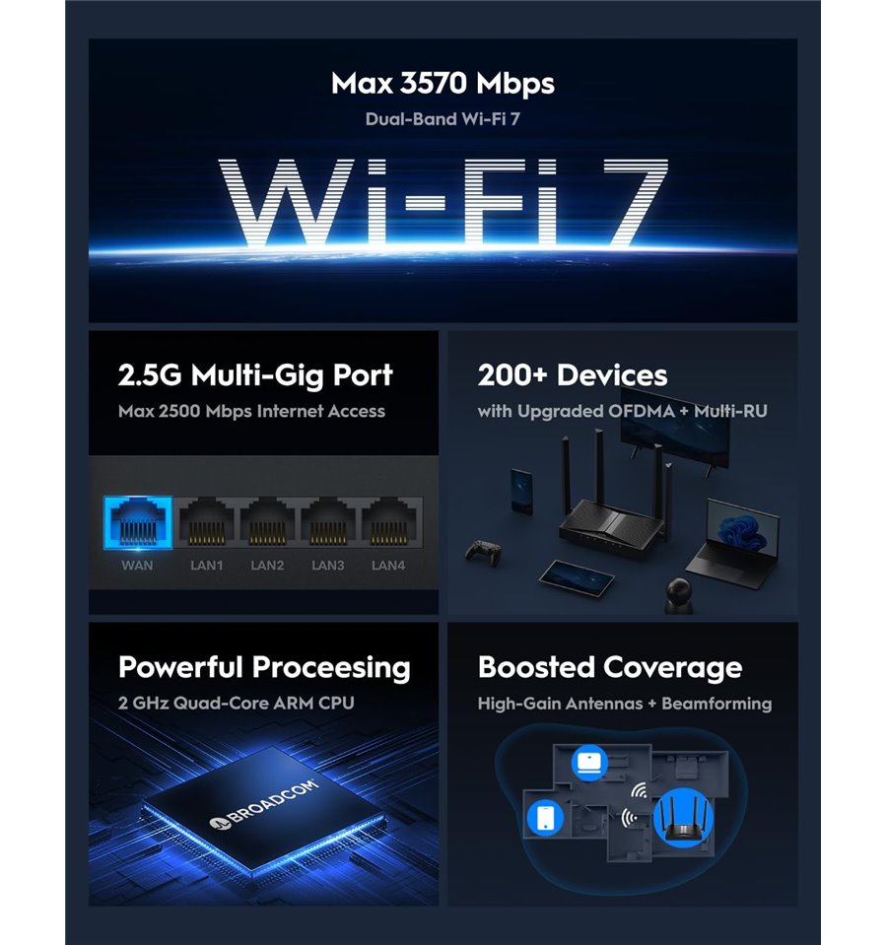Viewport: 887px width, 945px height.
Task: Click the 200+ Devices heading
Action: (x=573, y=374)
